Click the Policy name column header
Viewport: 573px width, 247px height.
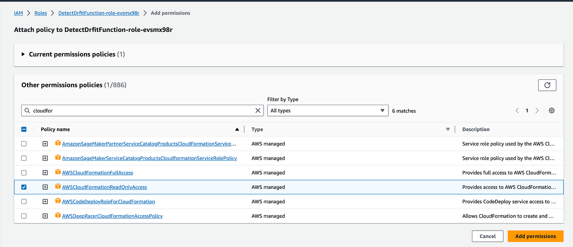[55, 129]
